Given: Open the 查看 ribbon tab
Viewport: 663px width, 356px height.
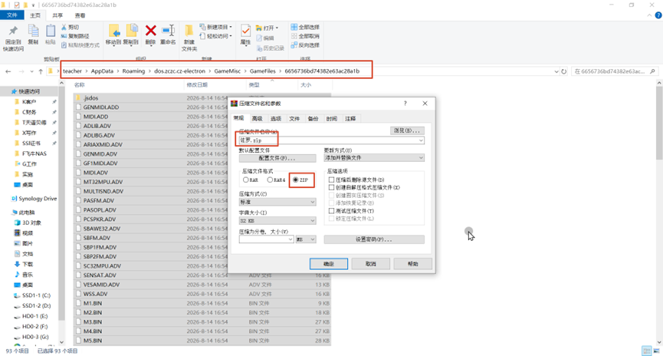Looking at the screenshot, I should coord(80,15).
